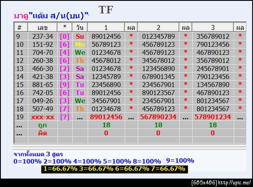
Task: Select "We" in row 11
Action: tap(80, 53)
